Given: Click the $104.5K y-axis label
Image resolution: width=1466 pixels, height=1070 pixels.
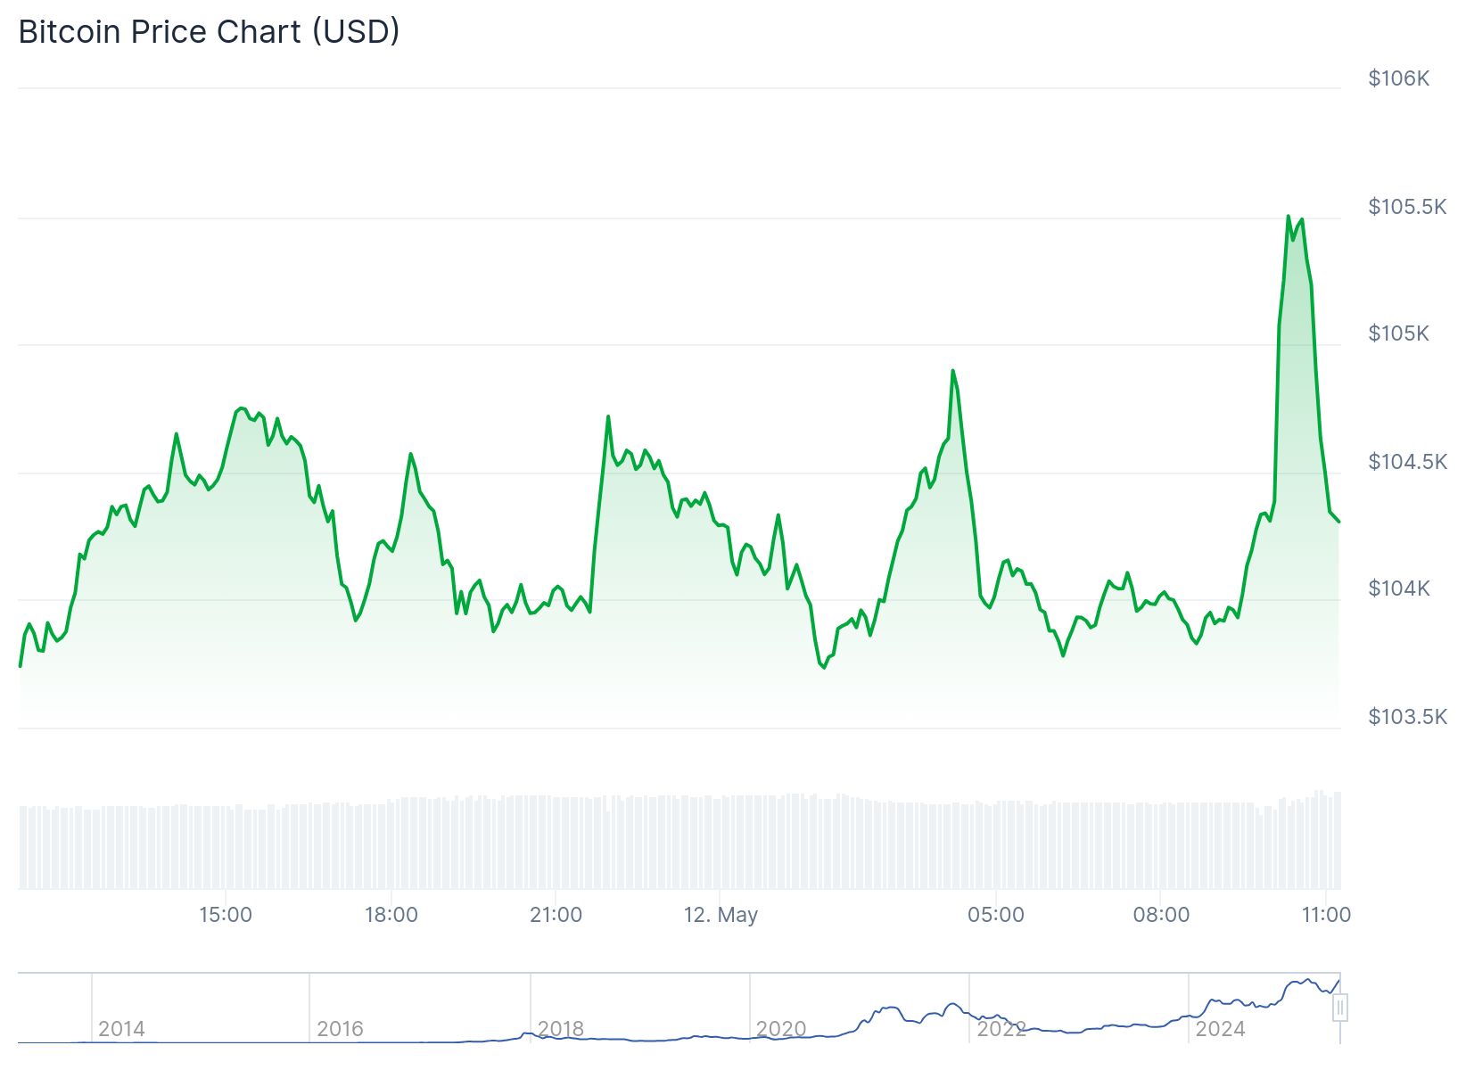Looking at the screenshot, I should (x=1407, y=462).
